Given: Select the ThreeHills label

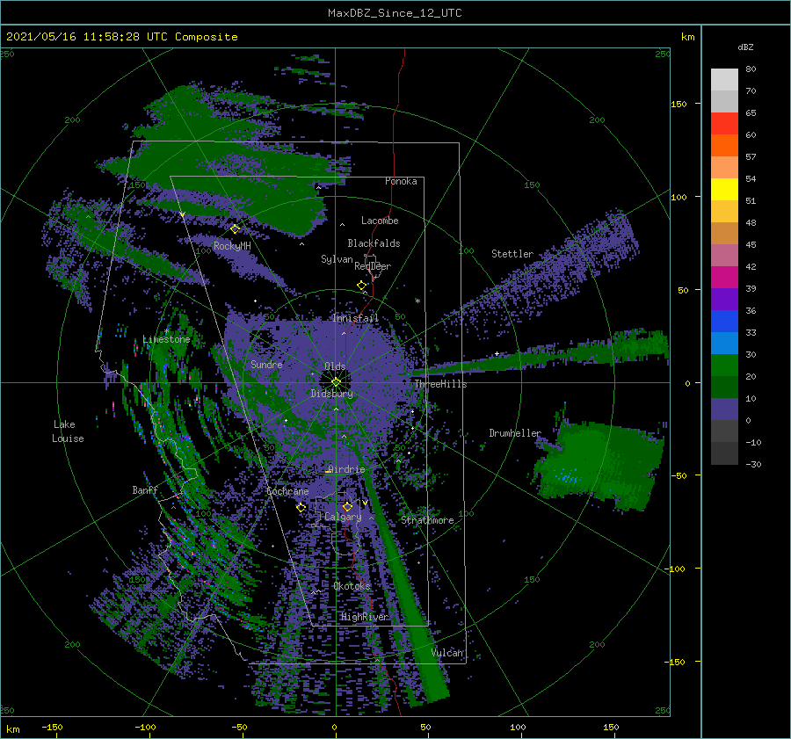Looking at the screenshot, I should (441, 384).
